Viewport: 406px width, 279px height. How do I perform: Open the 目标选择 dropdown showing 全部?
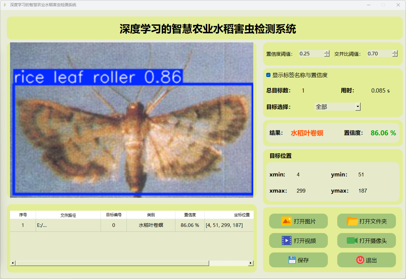pyautogui.click(x=337, y=106)
